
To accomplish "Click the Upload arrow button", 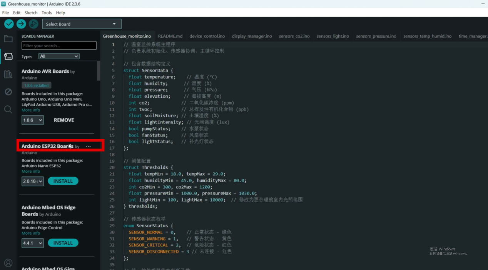I will coord(21,24).
